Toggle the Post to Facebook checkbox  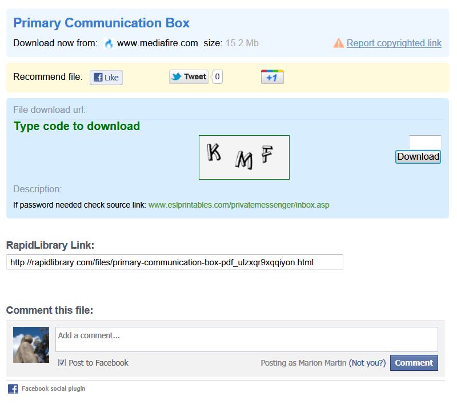(62, 363)
